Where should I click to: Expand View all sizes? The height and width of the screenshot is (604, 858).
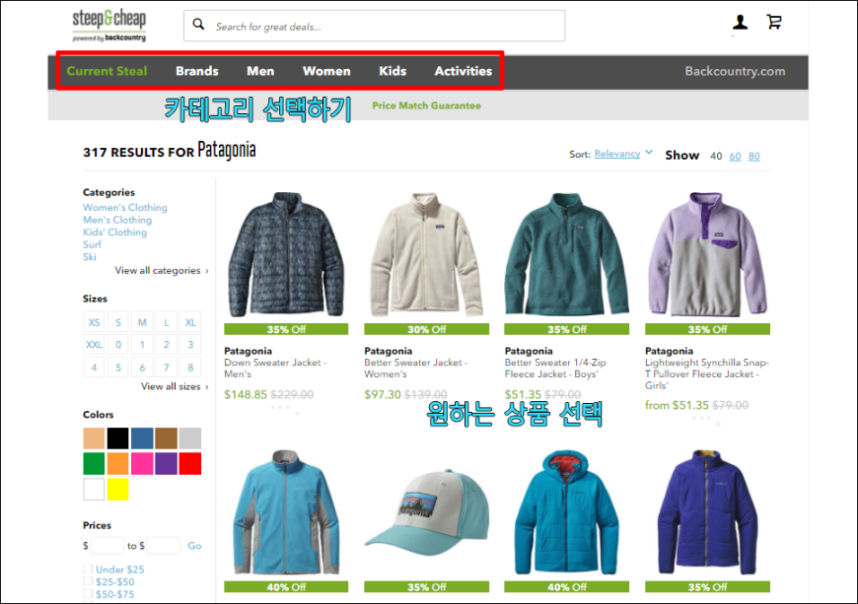point(175,386)
